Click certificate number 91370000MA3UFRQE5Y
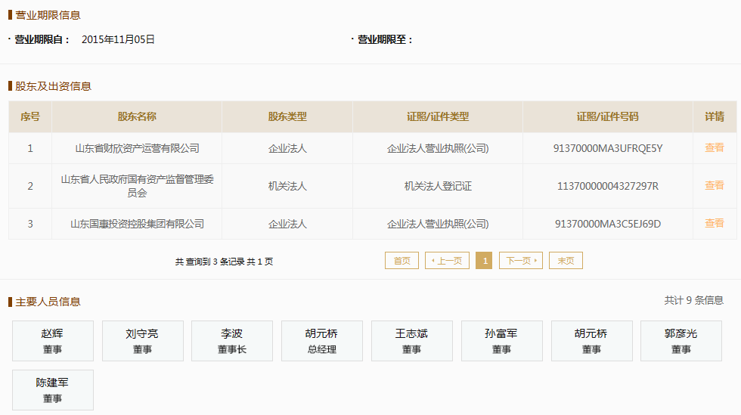This screenshot has height=415, width=741. 608,148
